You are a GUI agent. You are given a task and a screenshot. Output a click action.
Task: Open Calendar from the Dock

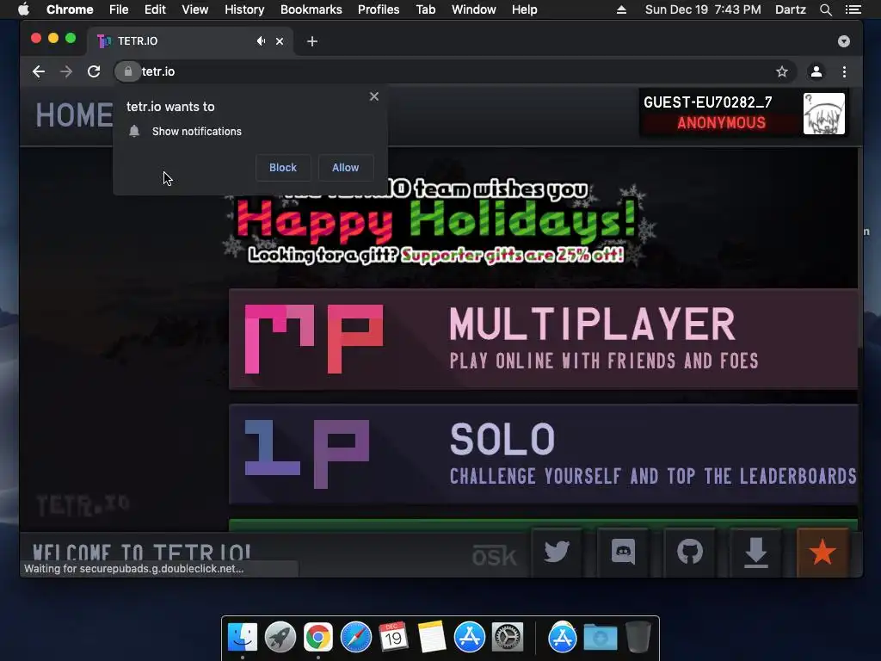coord(393,638)
